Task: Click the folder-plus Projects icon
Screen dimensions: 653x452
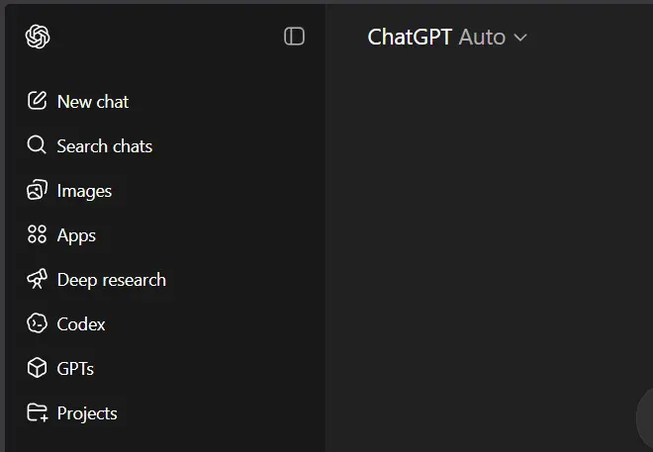Action: [38, 412]
